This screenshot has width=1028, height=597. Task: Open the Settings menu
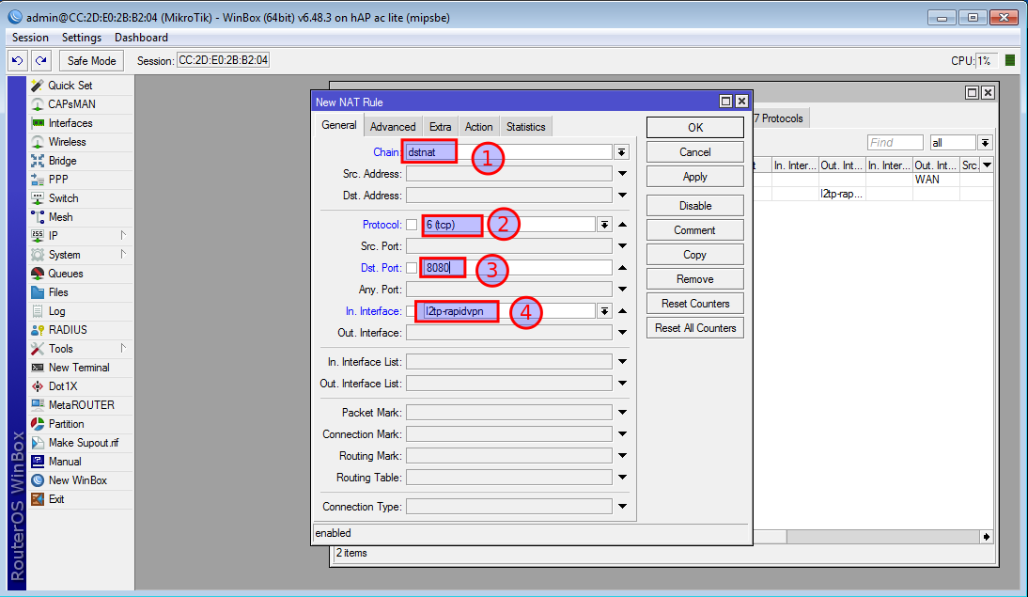(x=82, y=38)
